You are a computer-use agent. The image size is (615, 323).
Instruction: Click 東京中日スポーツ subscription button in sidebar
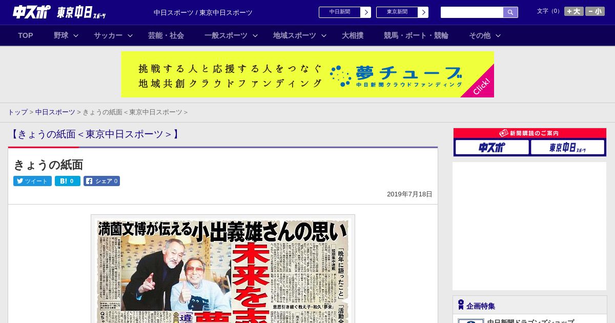coord(567,147)
